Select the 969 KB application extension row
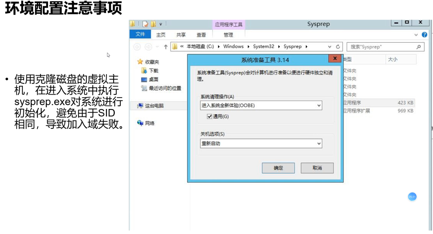This screenshot has height=234, width=433. [x=378, y=111]
